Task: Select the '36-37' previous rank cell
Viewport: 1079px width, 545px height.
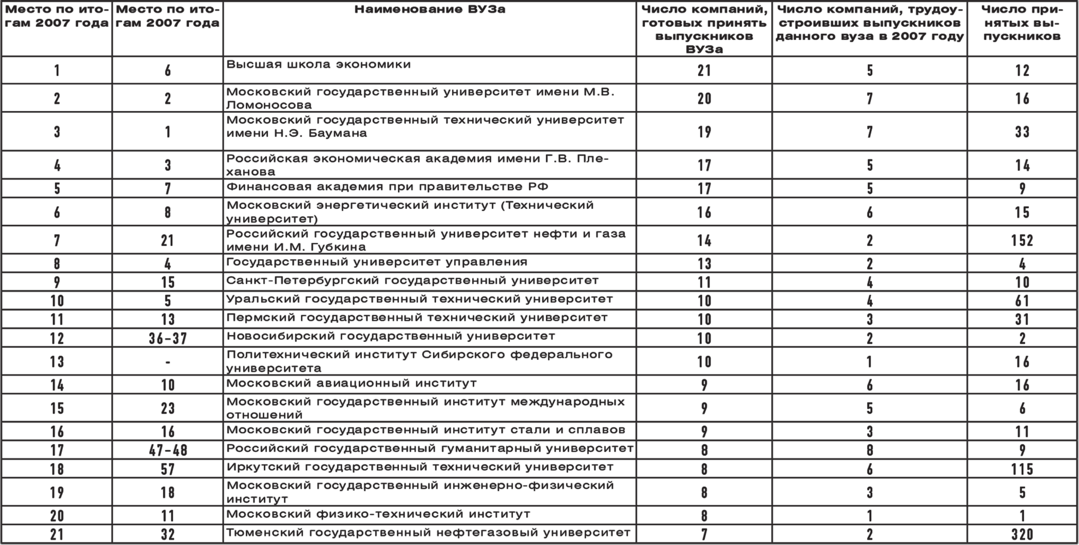Action: pyautogui.click(x=167, y=338)
